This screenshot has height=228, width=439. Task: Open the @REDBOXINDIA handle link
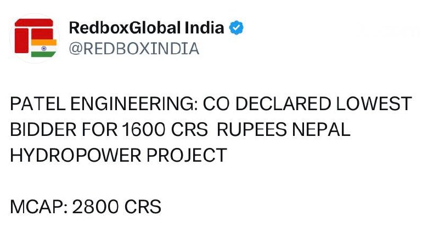click(133, 49)
